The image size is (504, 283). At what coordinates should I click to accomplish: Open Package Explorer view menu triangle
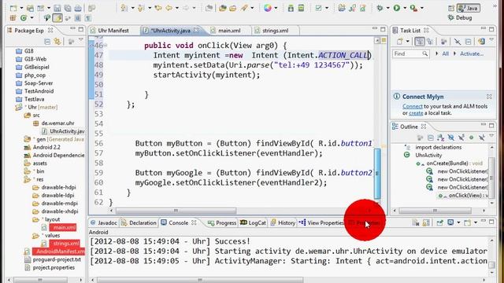point(81,40)
